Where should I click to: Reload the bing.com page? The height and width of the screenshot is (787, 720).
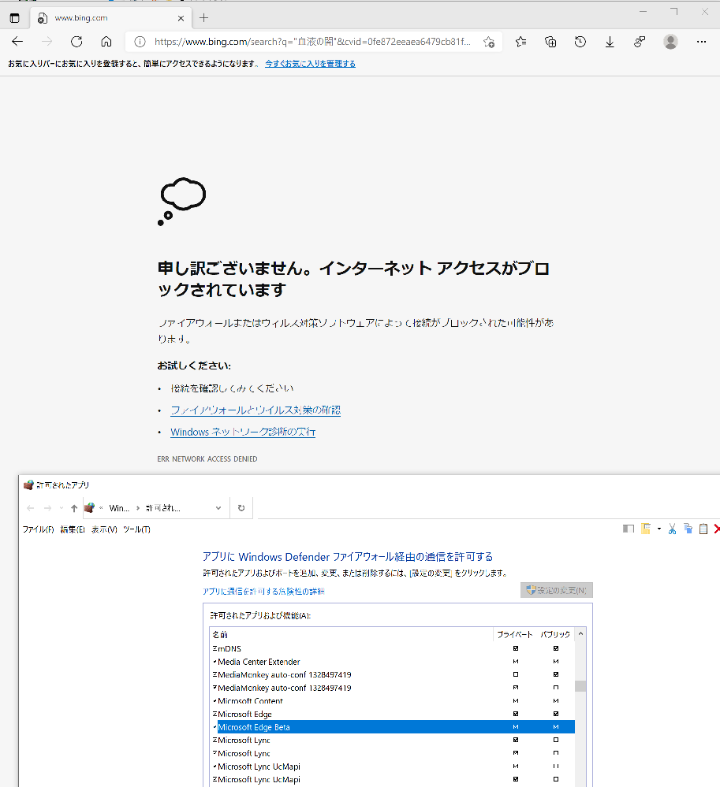76,42
